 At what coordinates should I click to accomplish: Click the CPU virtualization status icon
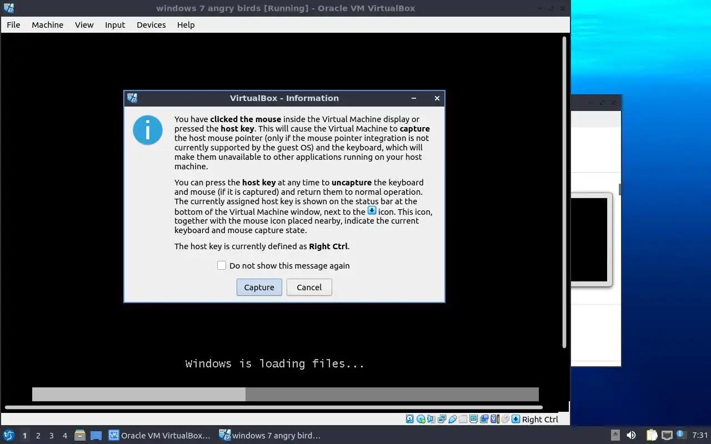pyautogui.click(x=494, y=419)
